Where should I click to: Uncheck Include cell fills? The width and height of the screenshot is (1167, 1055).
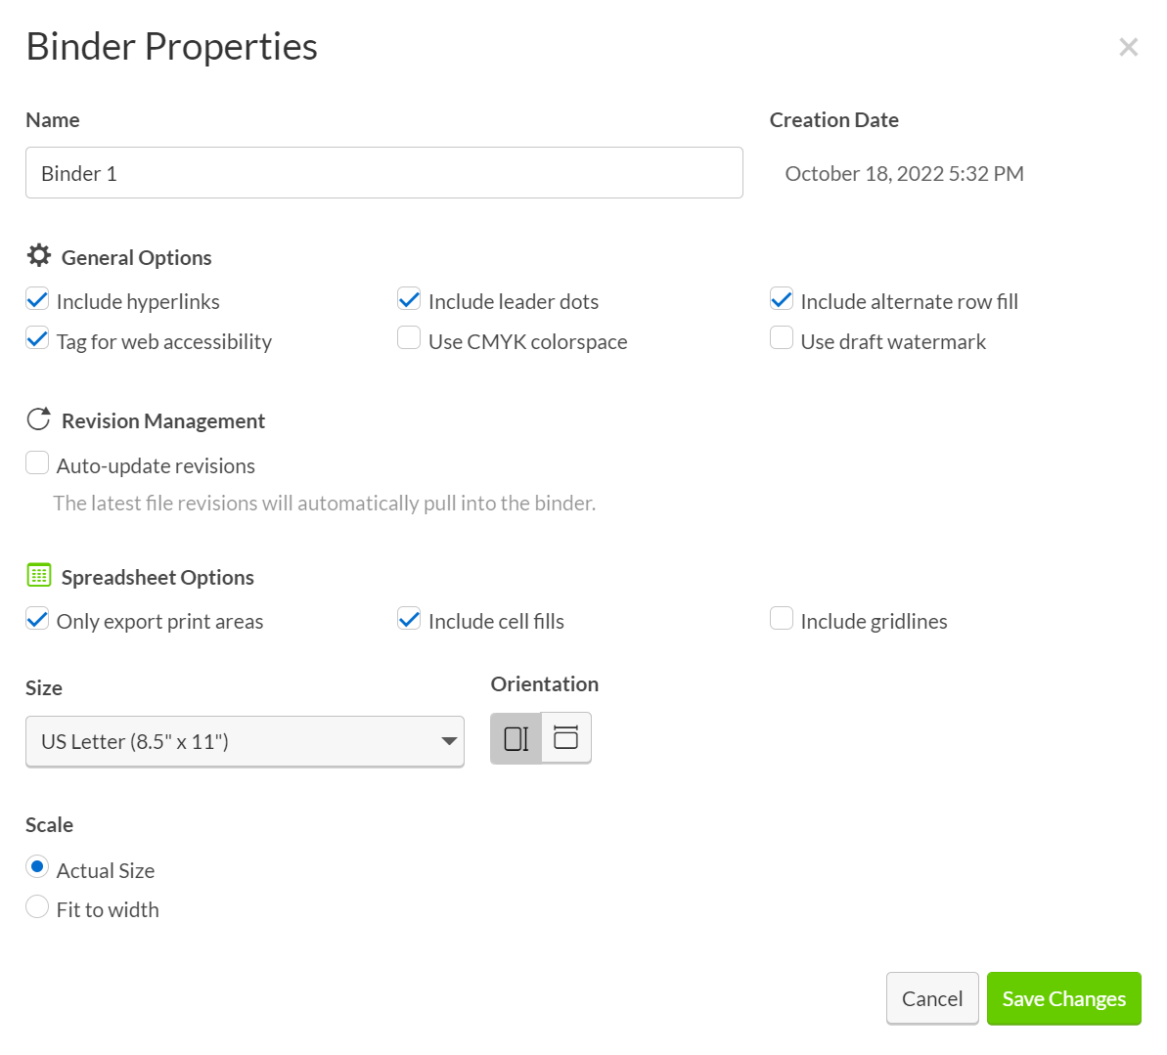click(x=408, y=617)
